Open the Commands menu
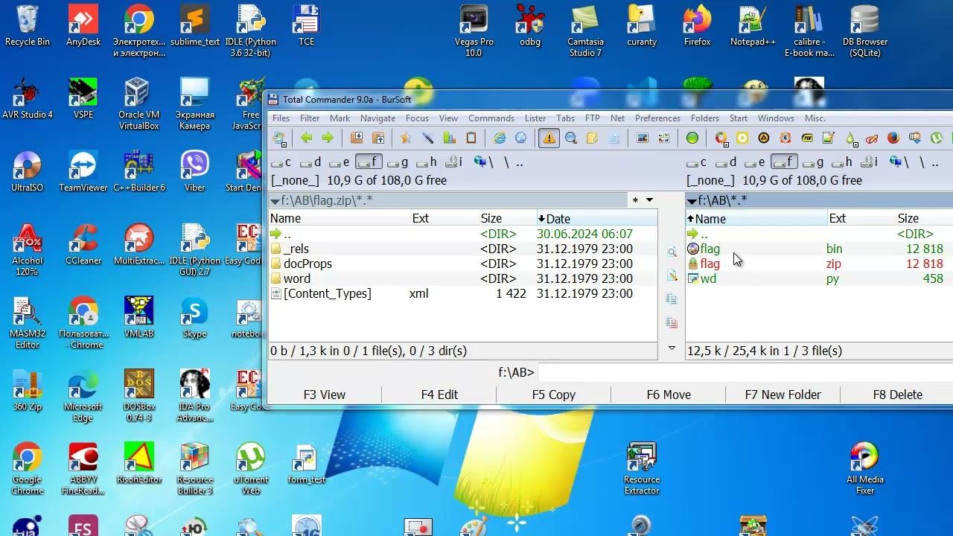Viewport: 953px width, 536px height. point(491,118)
